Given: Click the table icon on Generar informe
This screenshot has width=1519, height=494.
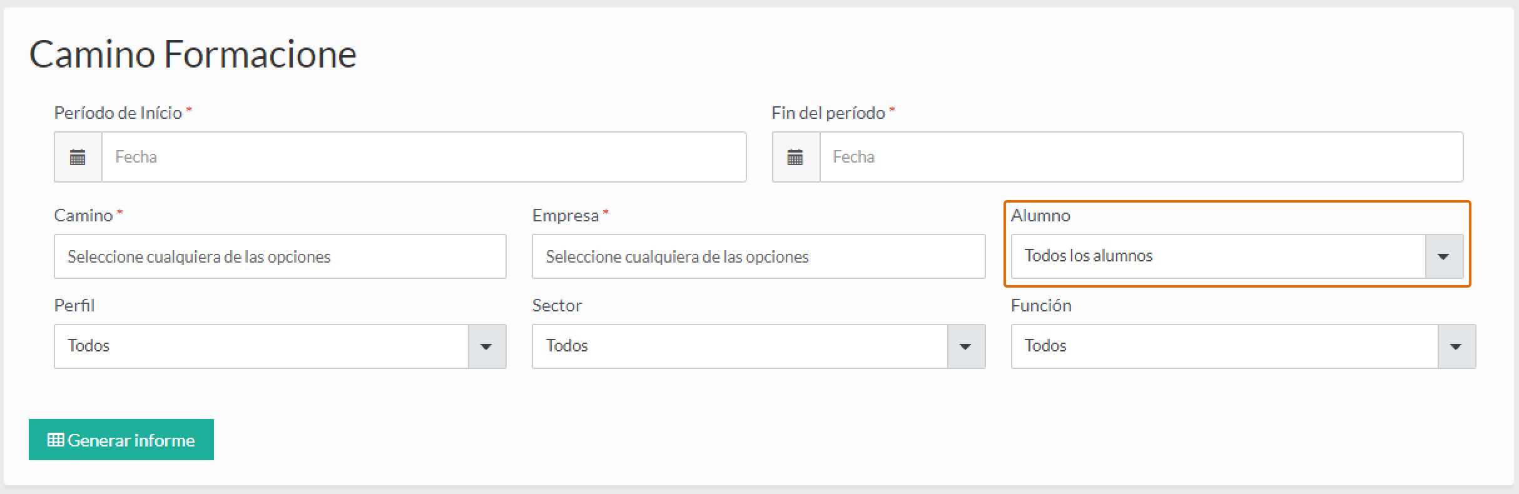Looking at the screenshot, I should tap(56, 440).
